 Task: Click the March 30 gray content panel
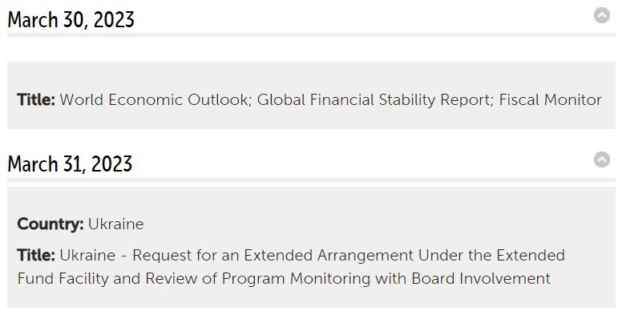[311, 95]
